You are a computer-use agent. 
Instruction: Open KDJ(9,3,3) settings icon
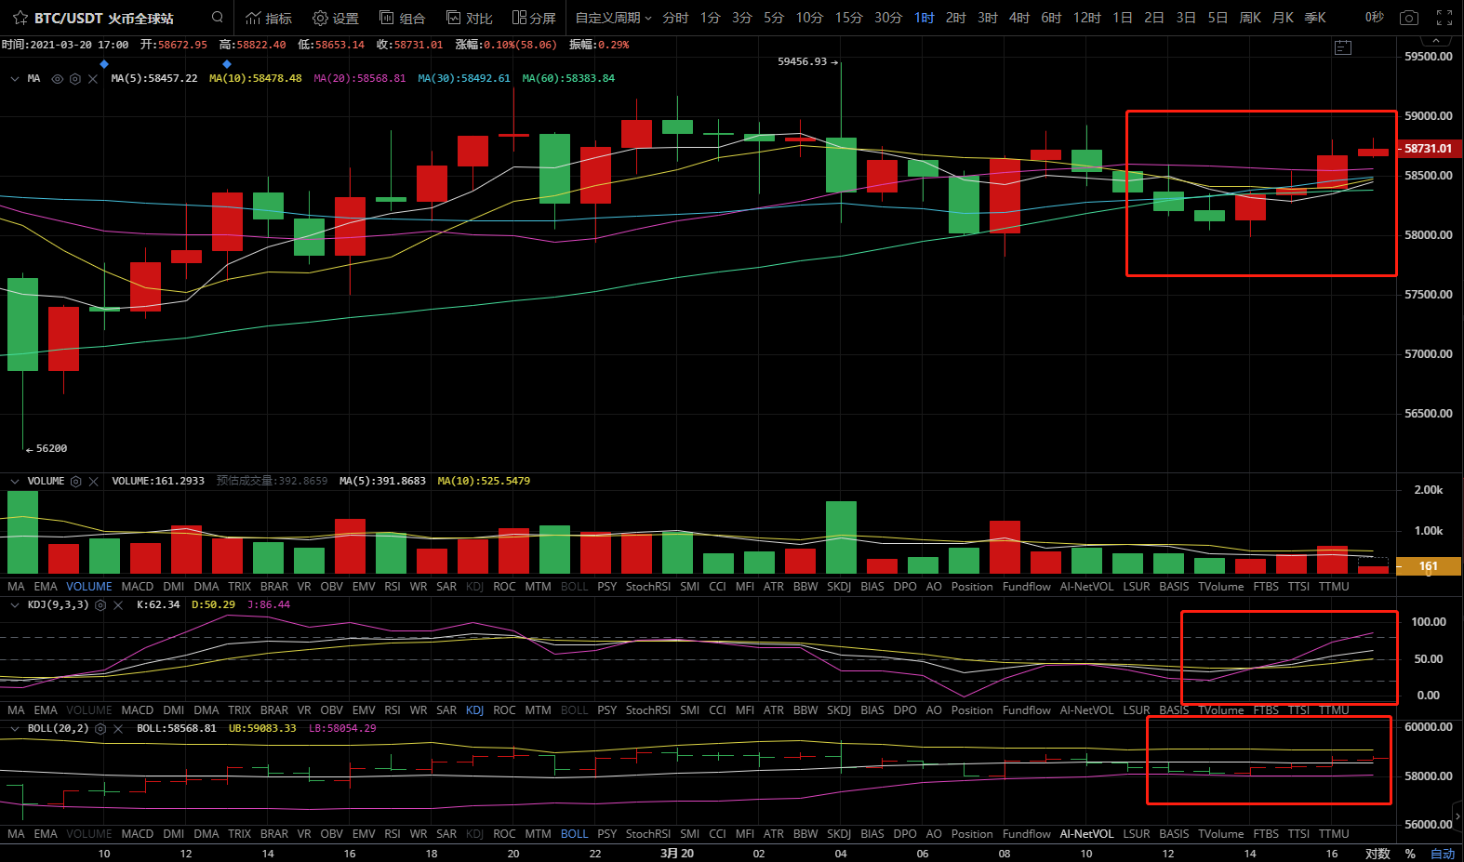pos(100,605)
